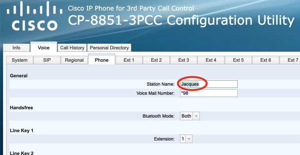Click the Extension label
Image resolution: width=300 pixels, height=155 pixels.
164,139
